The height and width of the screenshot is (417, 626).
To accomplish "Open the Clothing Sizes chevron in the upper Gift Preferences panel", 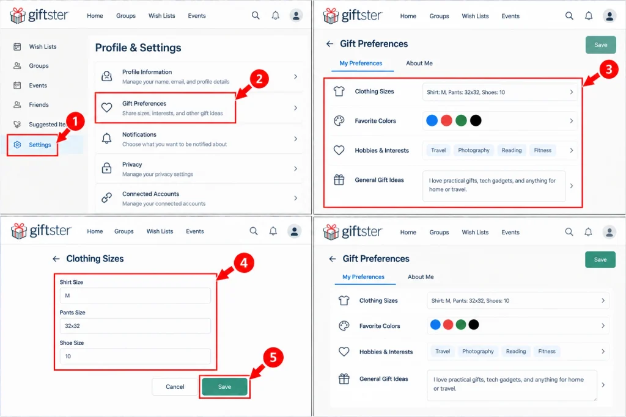I will point(572,92).
